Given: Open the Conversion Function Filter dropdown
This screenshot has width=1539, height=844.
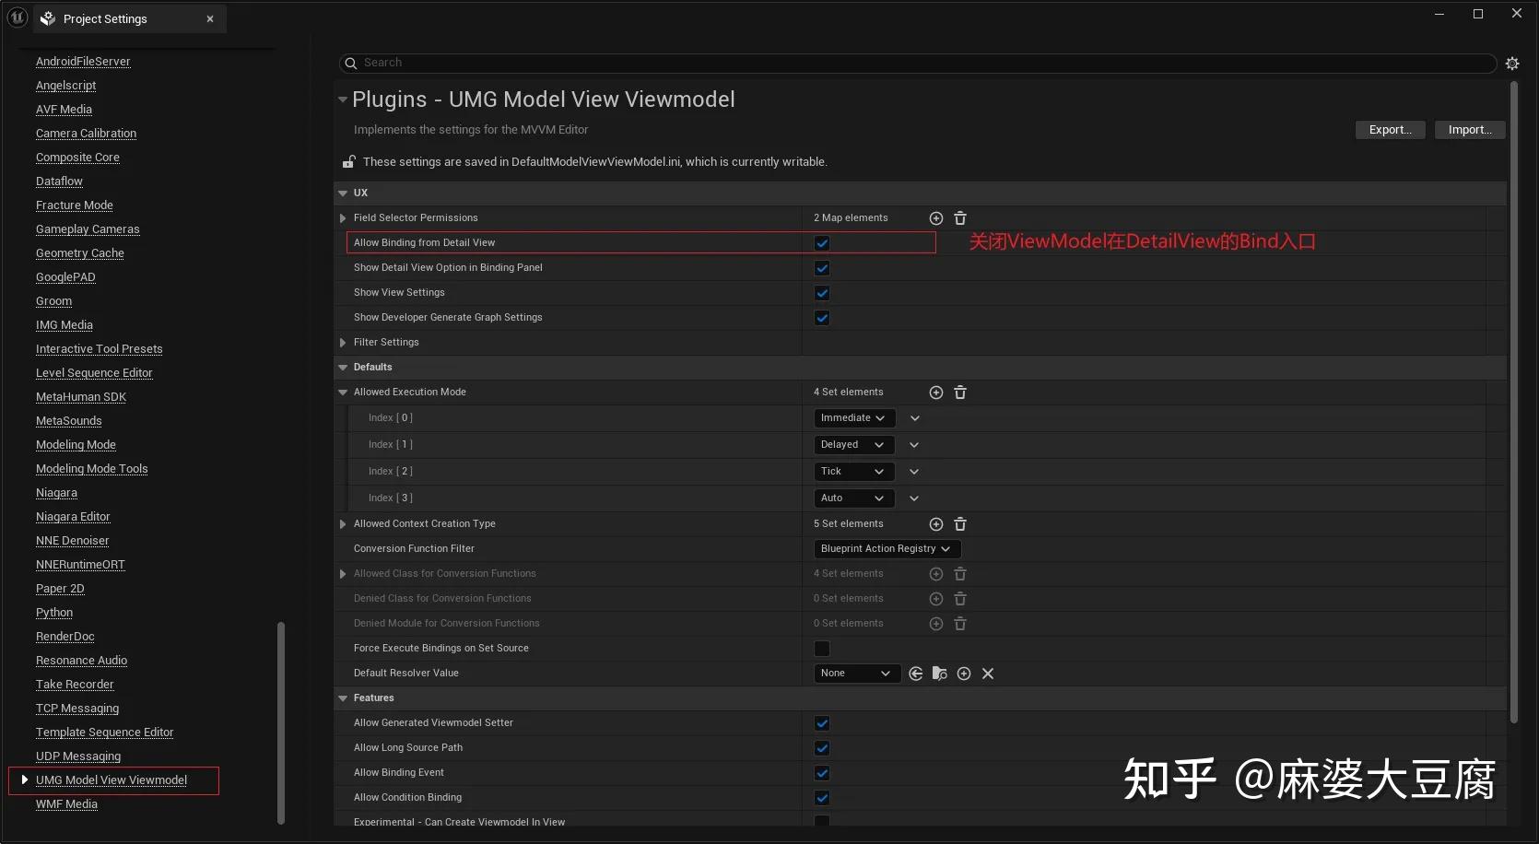Looking at the screenshot, I should 887,548.
